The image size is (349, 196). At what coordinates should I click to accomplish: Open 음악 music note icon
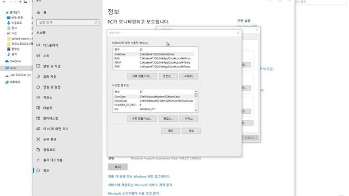pos(9,54)
